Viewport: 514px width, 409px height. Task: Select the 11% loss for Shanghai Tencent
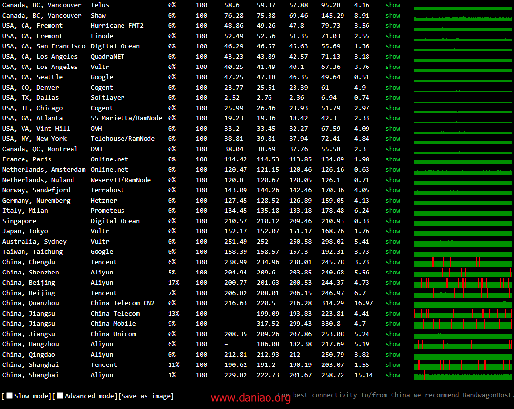[174, 364]
